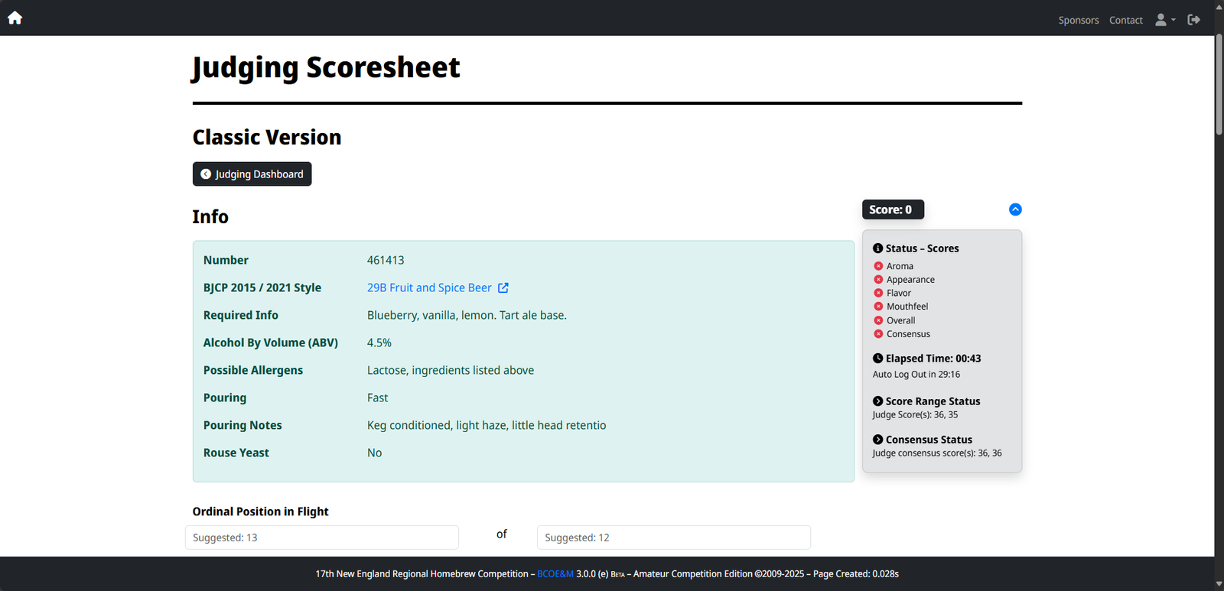
Task: Collapse the score status panel chevron
Action: pyautogui.click(x=1015, y=209)
